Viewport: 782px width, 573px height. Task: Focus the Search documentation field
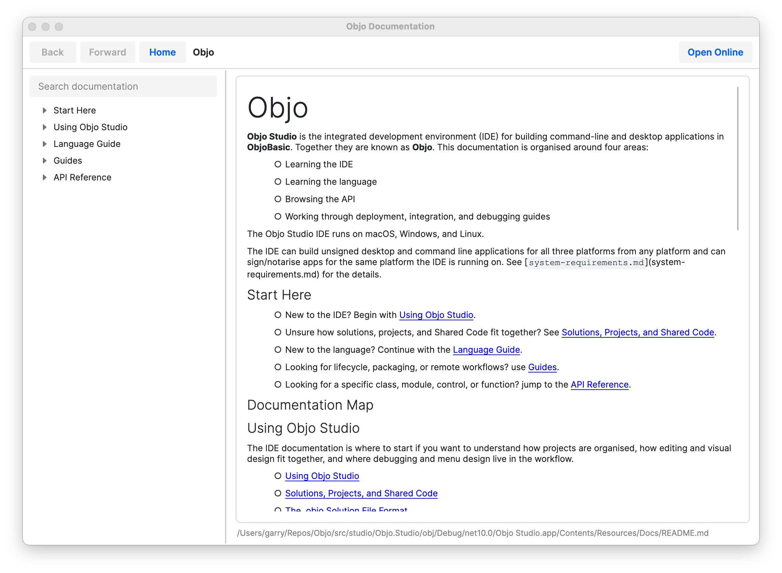[123, 86]
